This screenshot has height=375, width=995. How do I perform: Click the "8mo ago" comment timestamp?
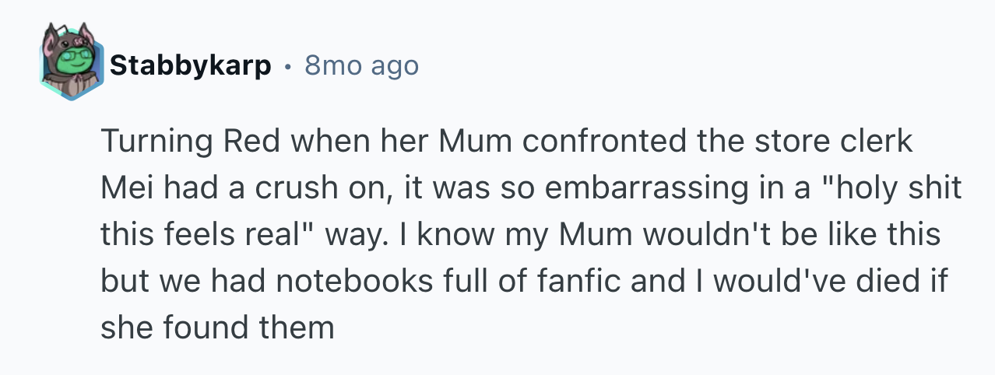tap(361, 66)
